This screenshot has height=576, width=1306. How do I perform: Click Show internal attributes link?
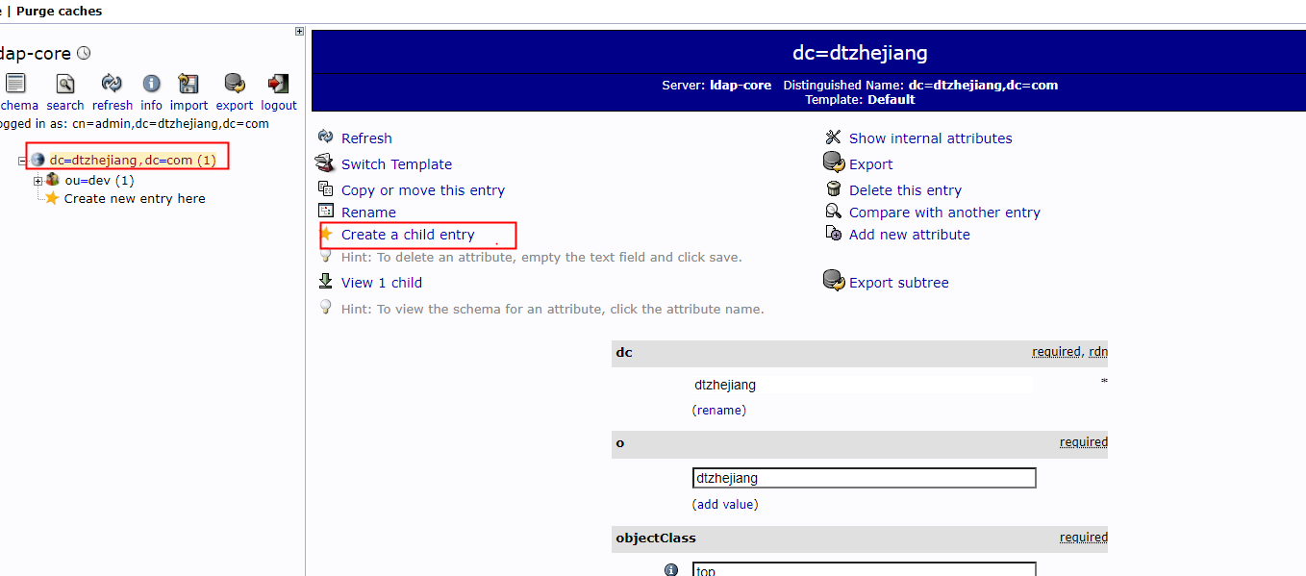(931, 138)
